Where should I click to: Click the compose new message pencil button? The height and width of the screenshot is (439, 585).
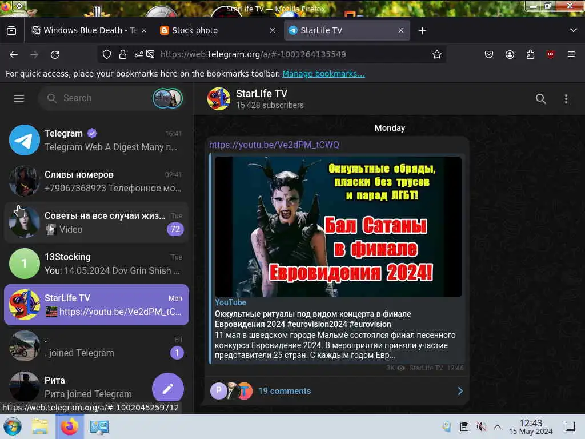tap(168, 389)
